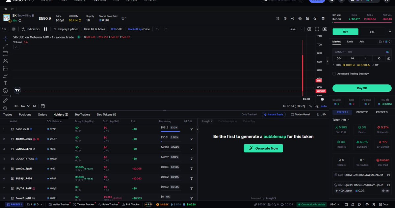Filter trades by BAGS Vault wallet
This screenshot has height=208, width=395.
tap(191, 129)
